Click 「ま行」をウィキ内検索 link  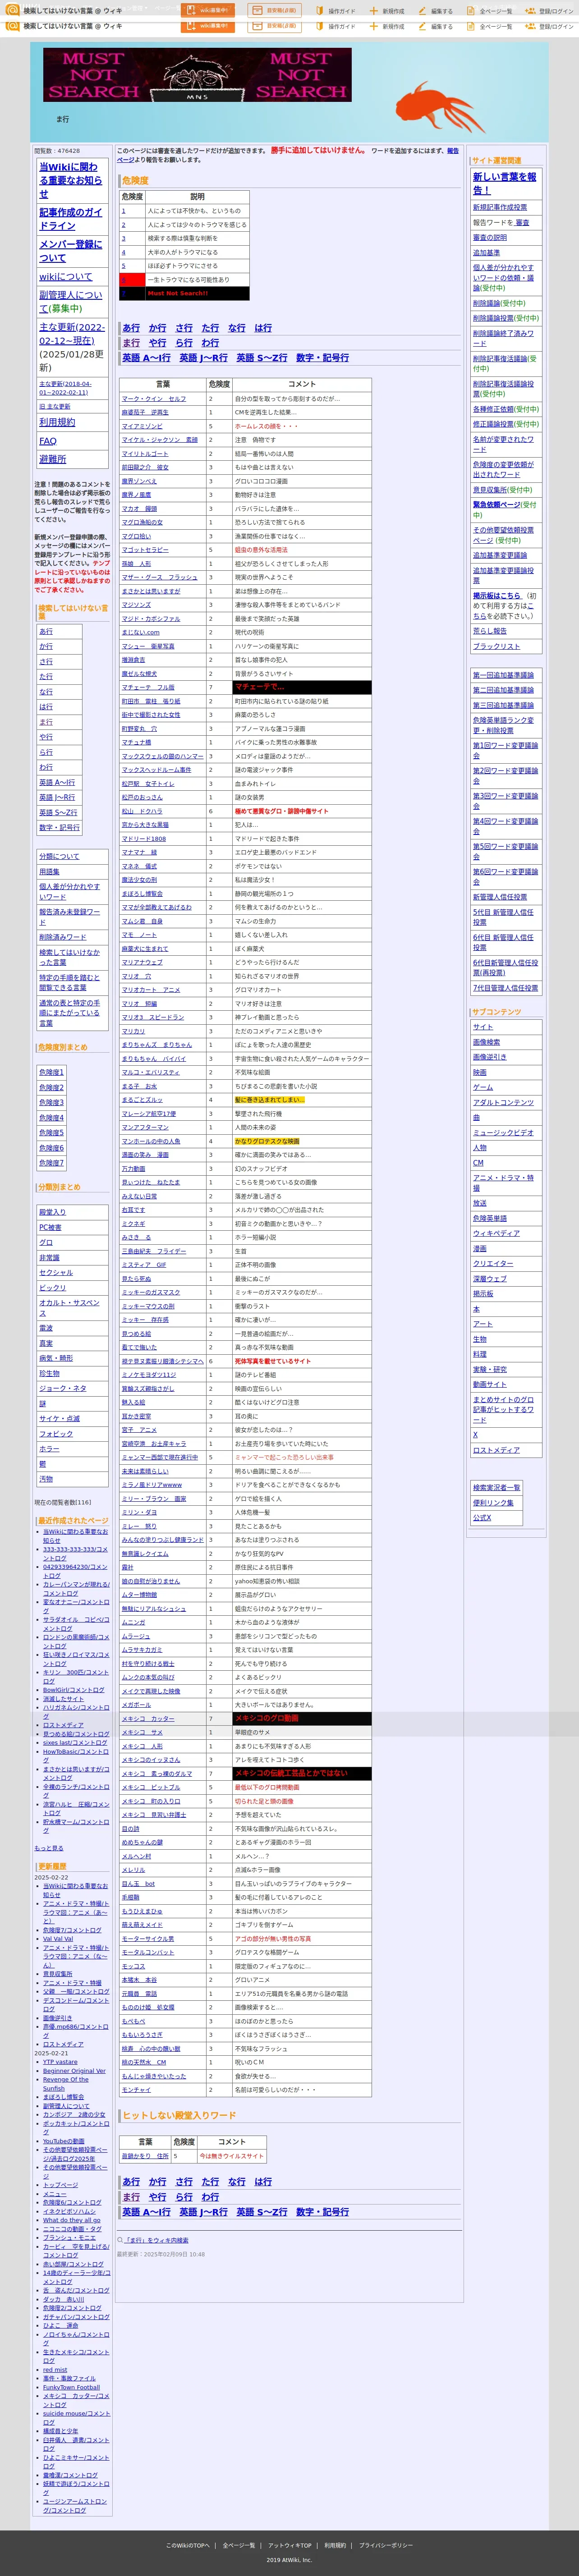point(156,2240)
